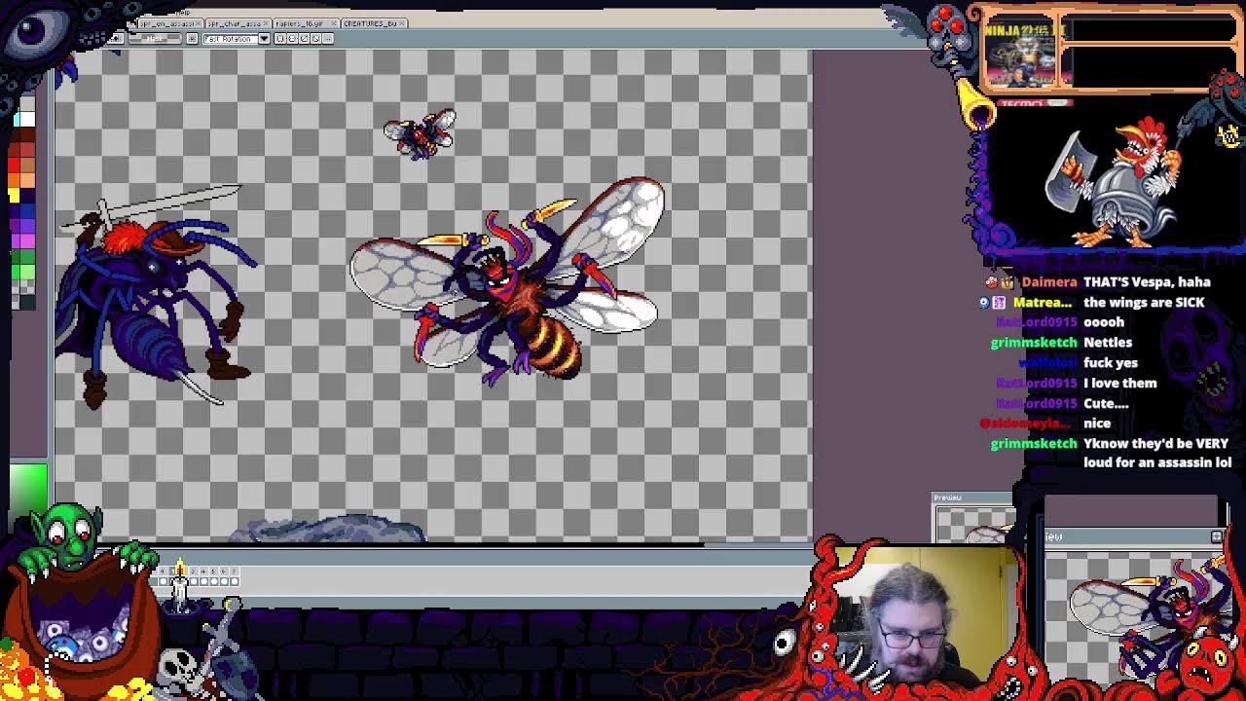
Task: Pick the cyan palette swatch
Action: 17,119
